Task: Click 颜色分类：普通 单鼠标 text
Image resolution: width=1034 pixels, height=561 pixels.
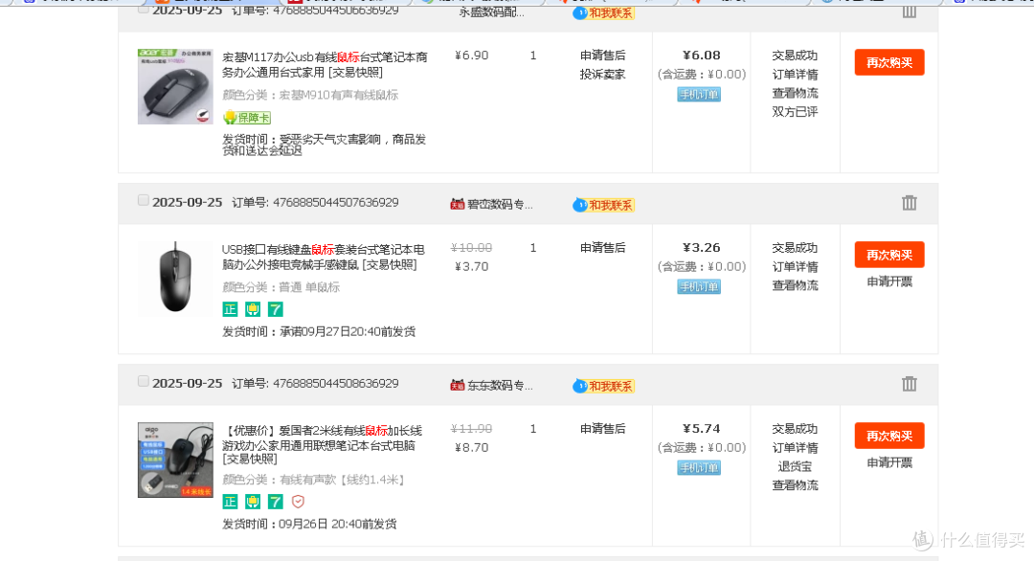Action: coord(281,287)
